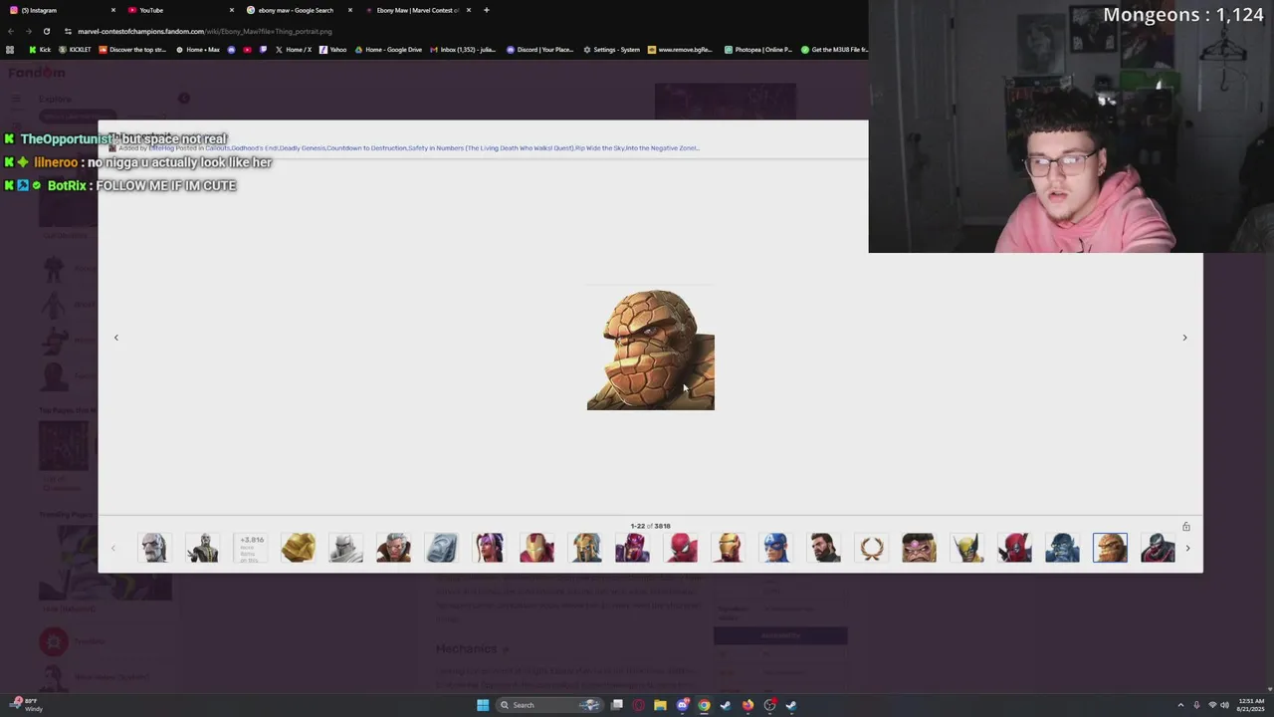Open a new browser tab
Image resolution: width=1274 pixels, height=717 pixels.
point(486,10)
